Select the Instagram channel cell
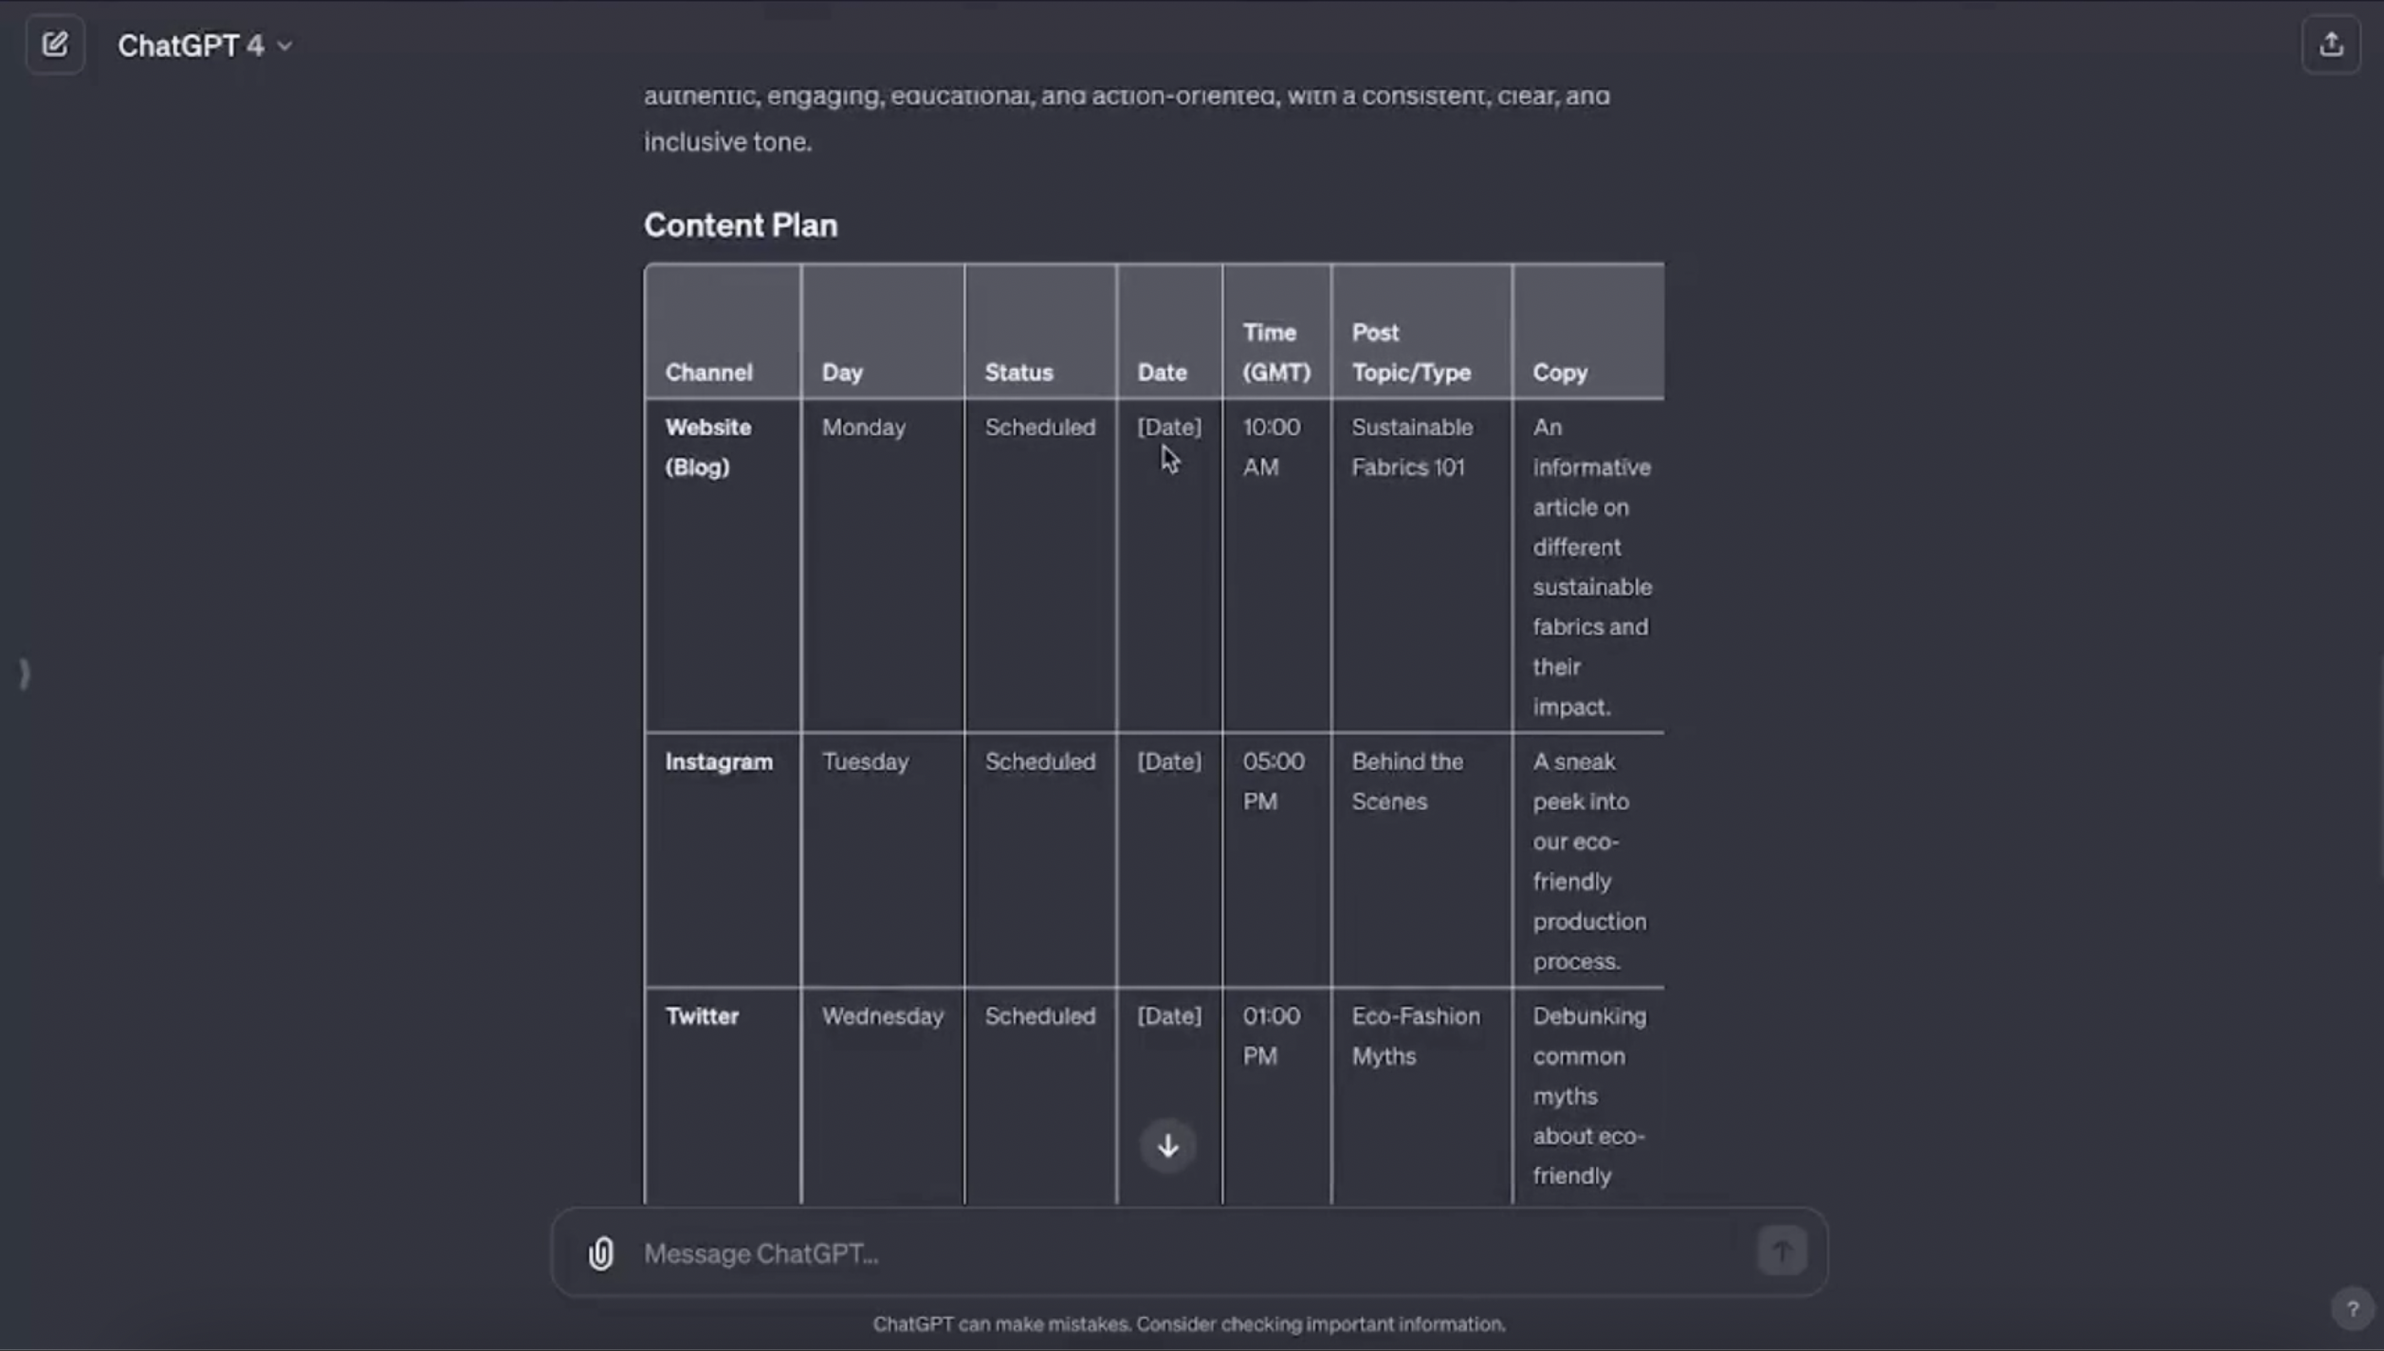Screen dimensions: 2384x1351 [719, 761]
